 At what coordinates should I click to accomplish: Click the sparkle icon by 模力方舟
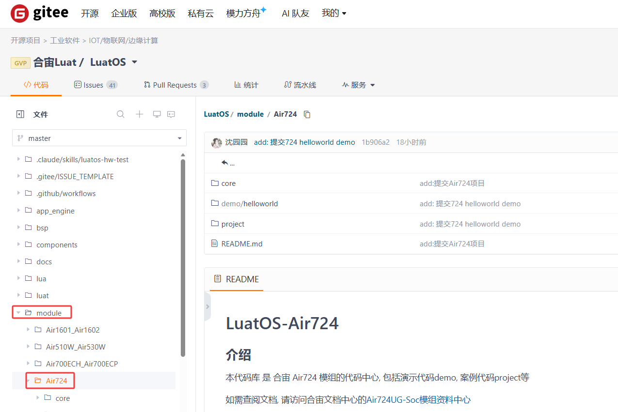tap(263, 9)
